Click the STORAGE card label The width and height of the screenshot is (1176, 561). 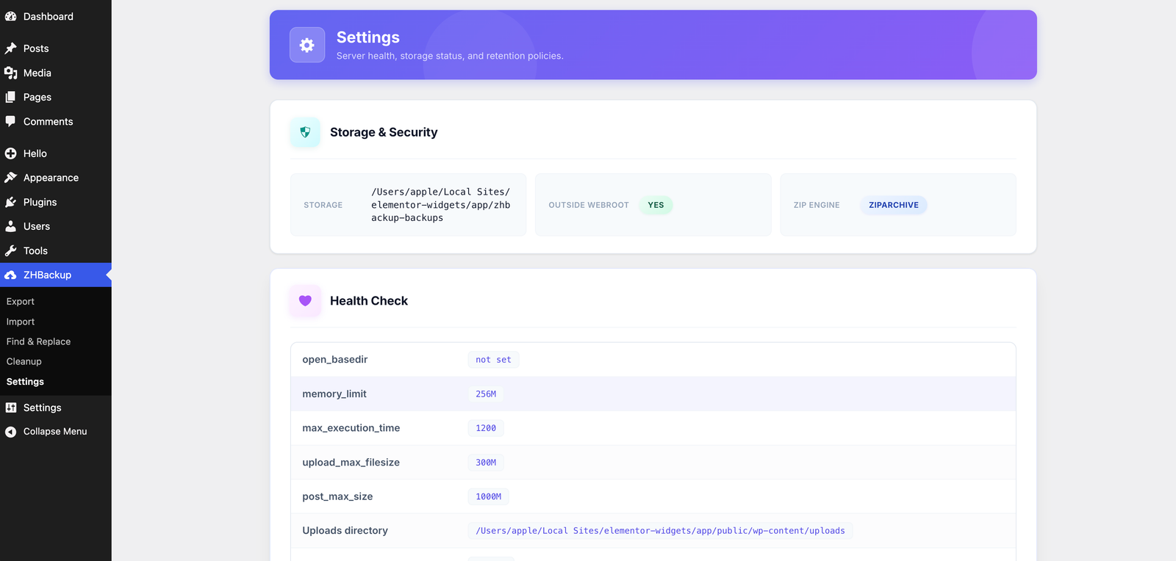tap(323, 205)
